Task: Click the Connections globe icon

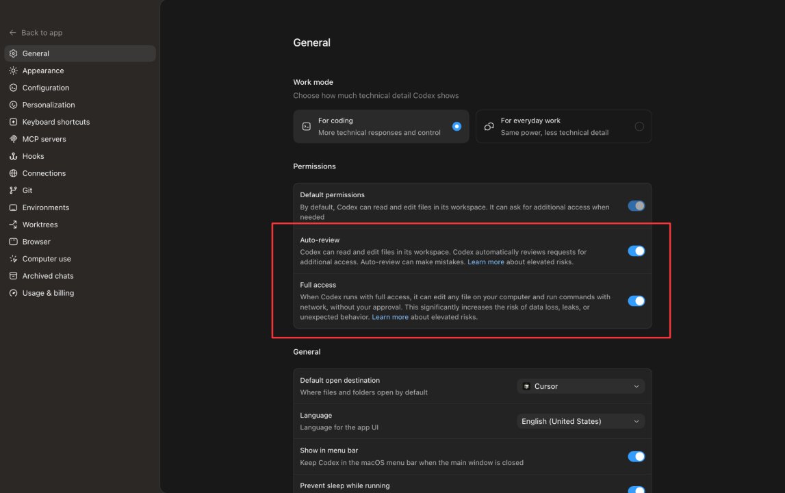Action: tap(14, 173)
